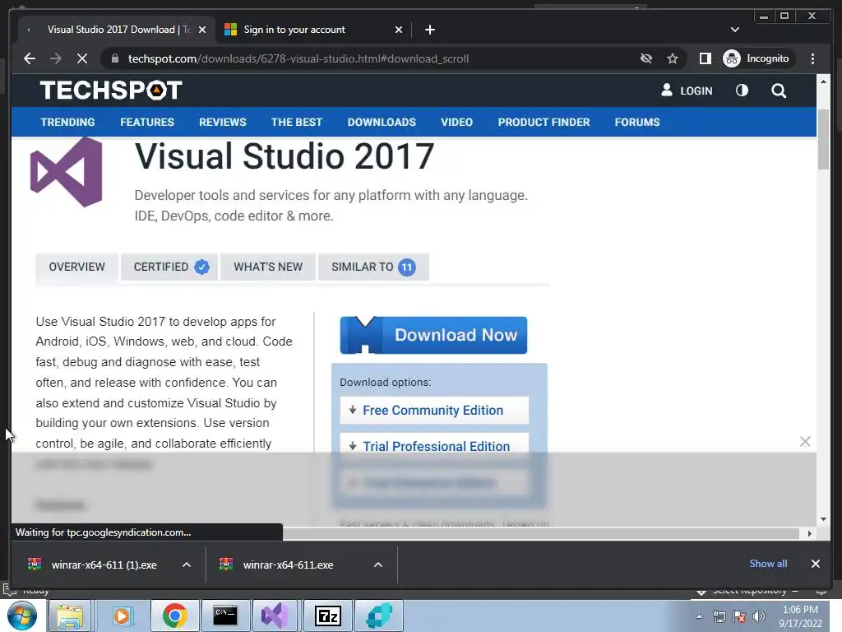Close the Sign in to your account tab

[x=399, y=30]
